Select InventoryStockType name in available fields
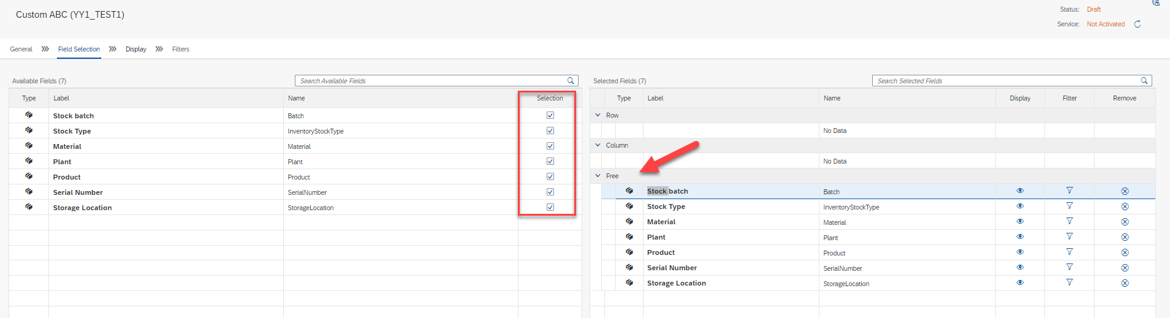The image size is (1170, 318). click(x=316, y=131)
